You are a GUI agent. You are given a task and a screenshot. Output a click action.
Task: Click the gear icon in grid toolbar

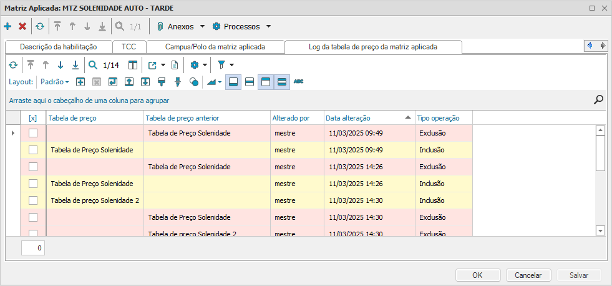[x=195, y=65]
